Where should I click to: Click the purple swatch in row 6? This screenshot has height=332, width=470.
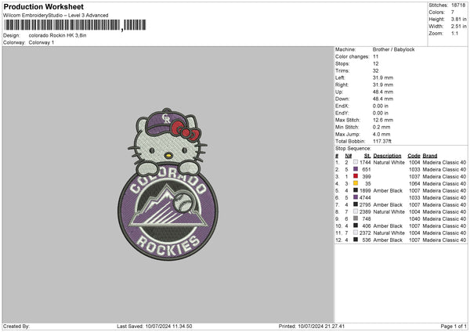click(x=356, y=197)
